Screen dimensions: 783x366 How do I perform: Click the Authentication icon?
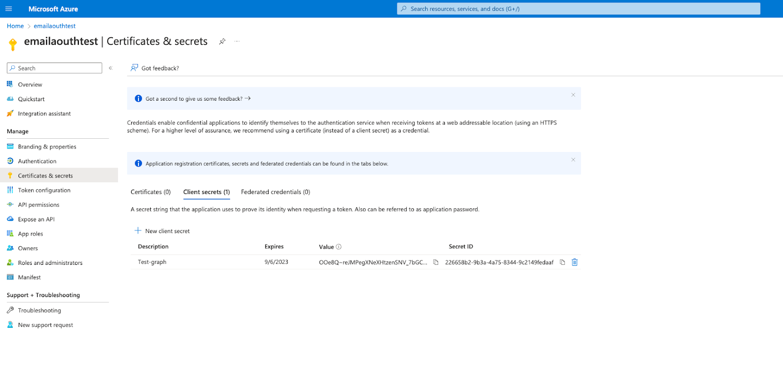coord(10,161)
